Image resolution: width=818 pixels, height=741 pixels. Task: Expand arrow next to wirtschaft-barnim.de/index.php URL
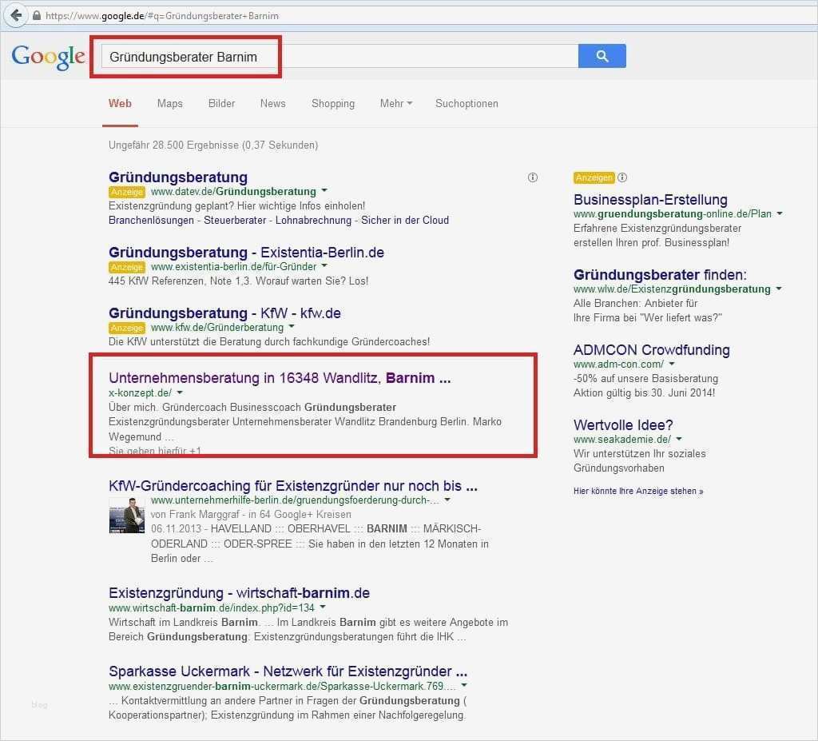(323, 608)
